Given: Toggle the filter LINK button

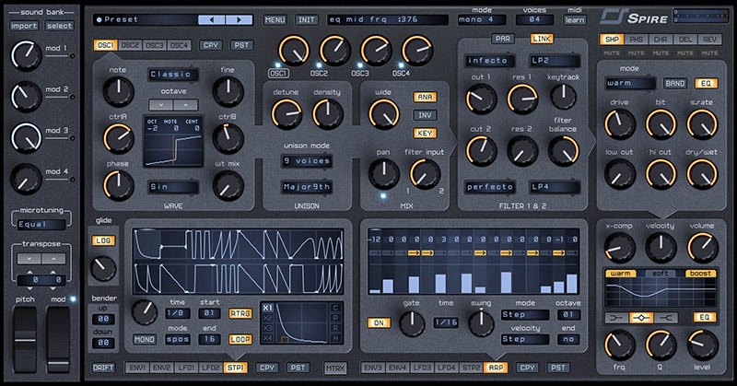Looking at the screenshot, I should click(542, 39).
